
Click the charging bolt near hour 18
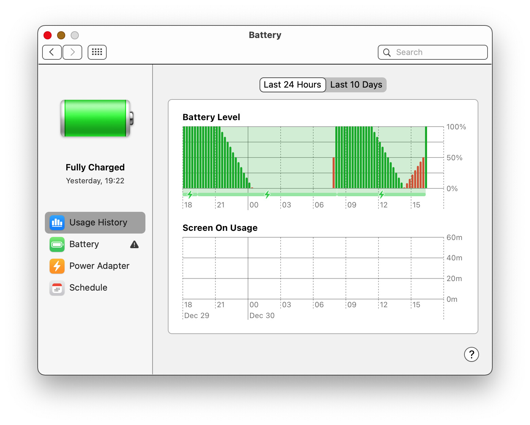(x=190, y=195)
